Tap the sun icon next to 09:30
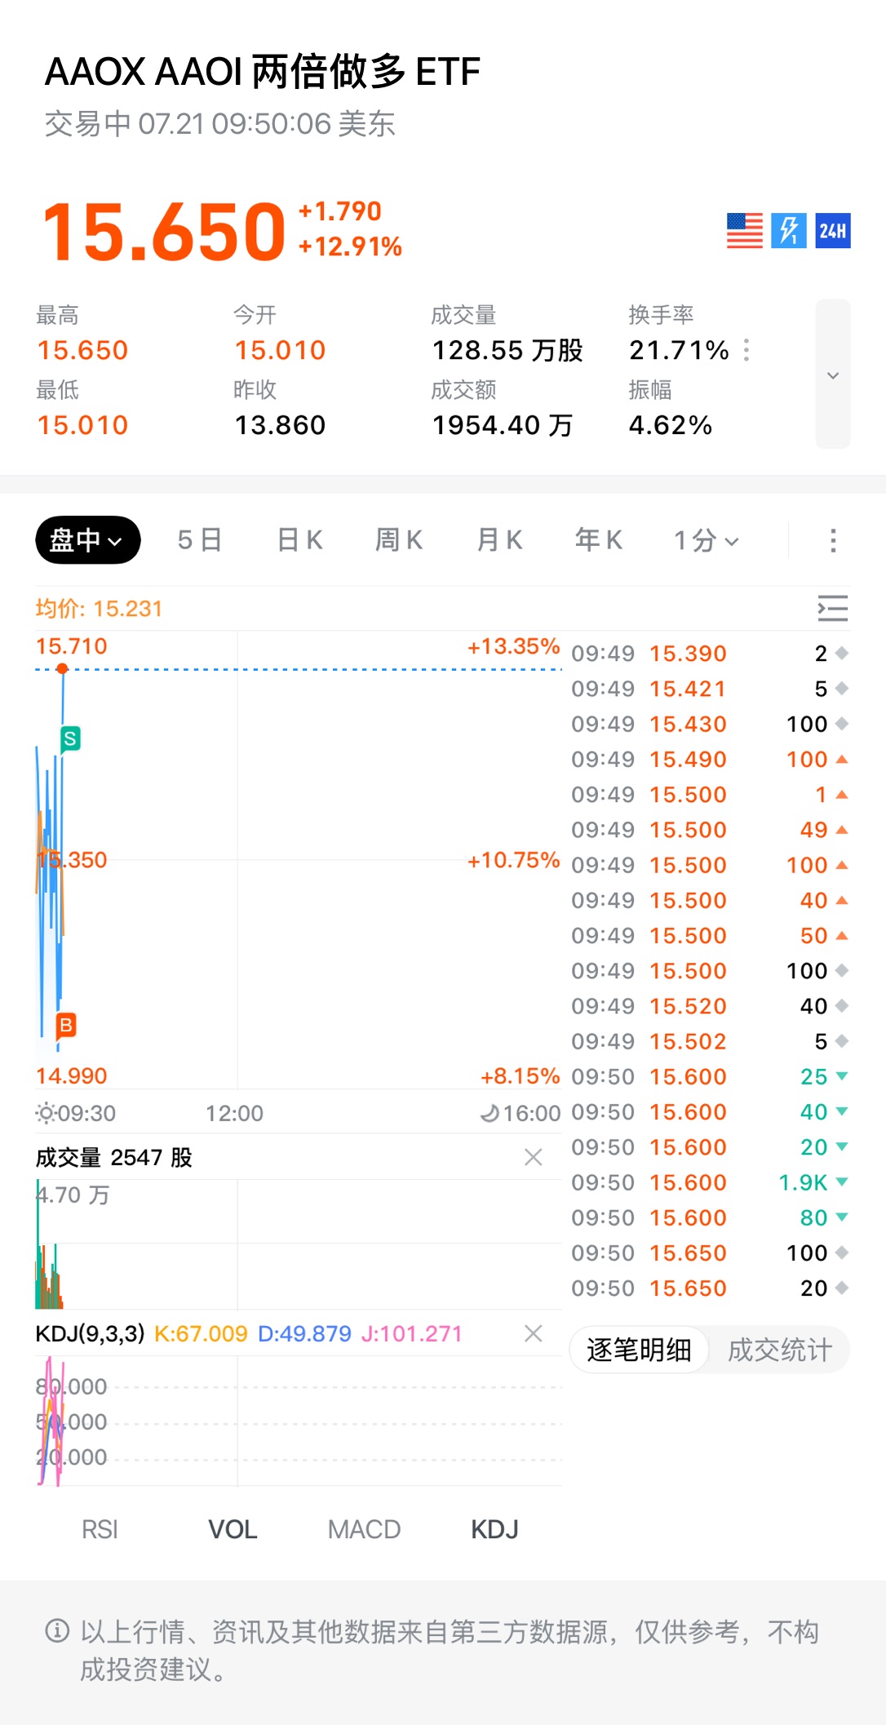The image size is (886, 1725). tap(46, 1113)
